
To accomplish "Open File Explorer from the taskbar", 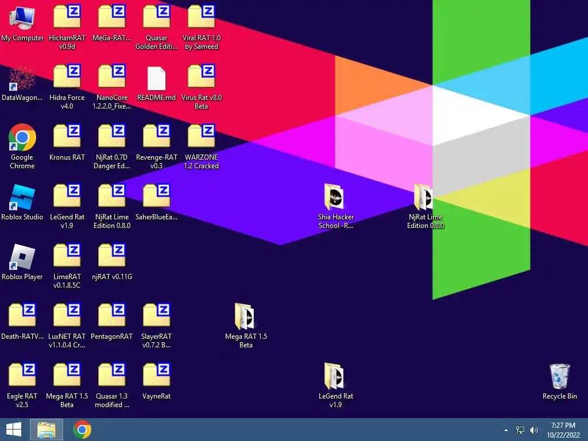I will coord(47,430).
